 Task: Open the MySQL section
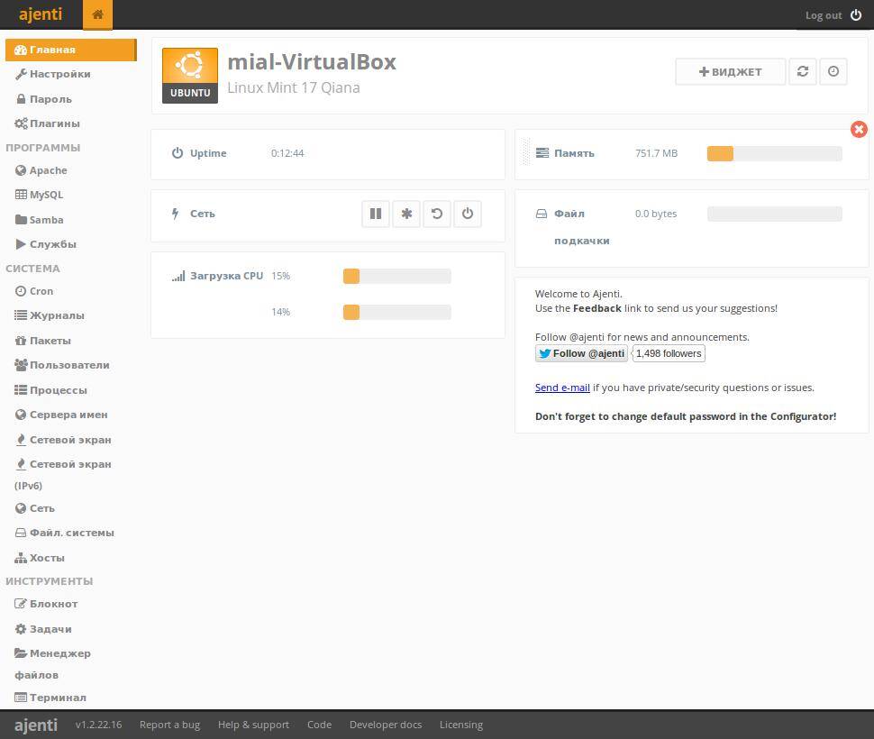pos(39,195)
